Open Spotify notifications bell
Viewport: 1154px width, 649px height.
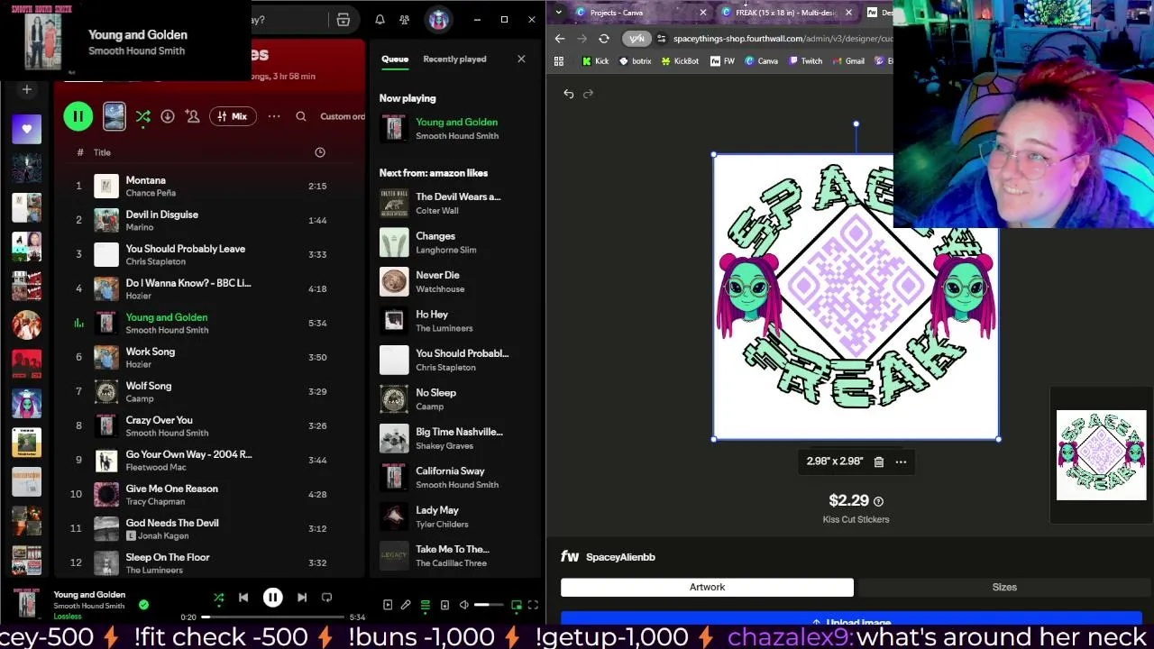click(380, 20)
